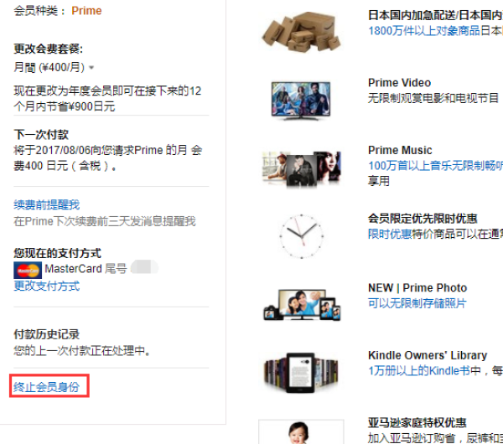Click 可以无限制存储照片 link
The width and height of the screenshot is (503, 444).
(417, 303)
